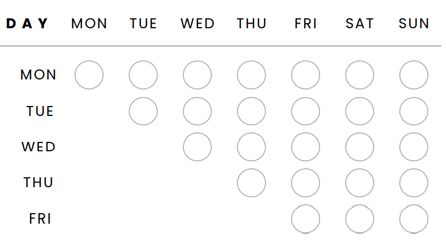Select the THU row label
The height and width of the screenshot is (249, 446).
38,182
